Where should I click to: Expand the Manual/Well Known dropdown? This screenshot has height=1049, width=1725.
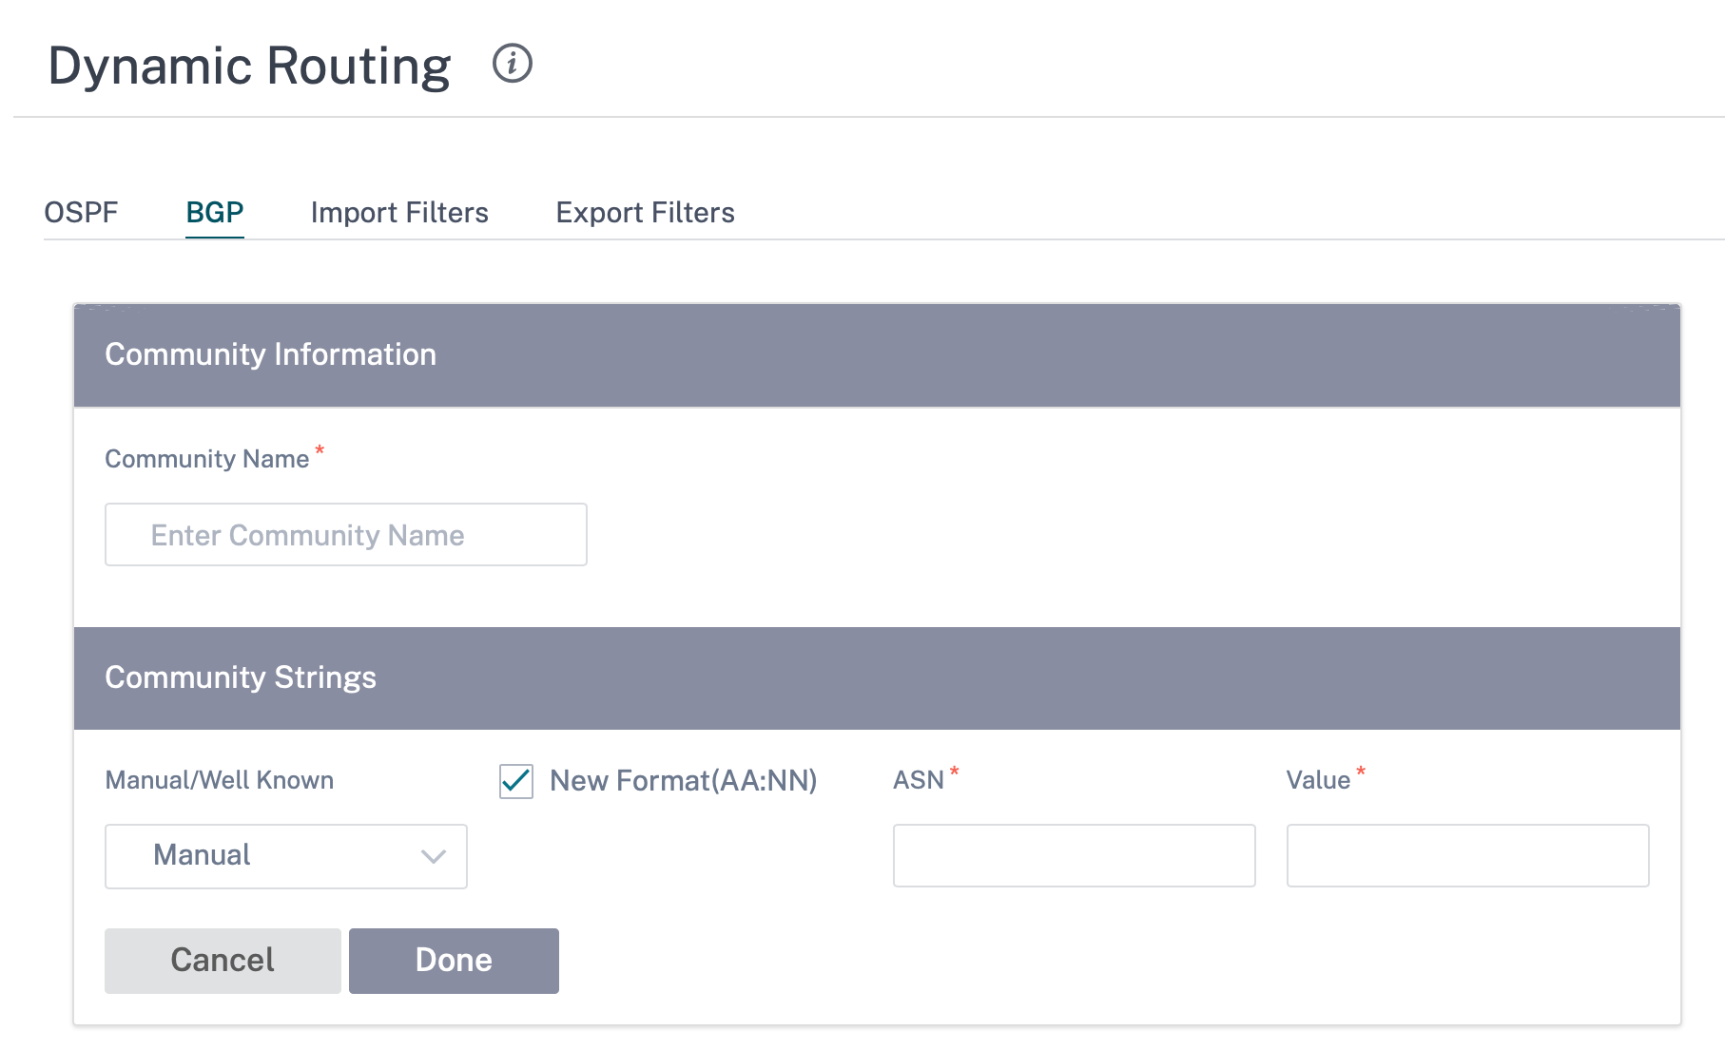click(286, 856)
